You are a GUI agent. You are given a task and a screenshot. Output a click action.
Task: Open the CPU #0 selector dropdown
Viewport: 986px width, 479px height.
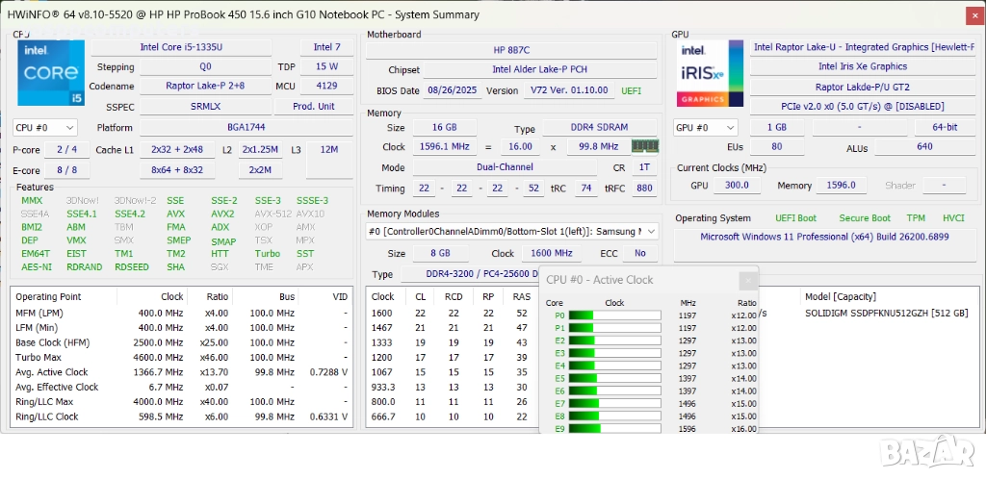pos(44,127)
